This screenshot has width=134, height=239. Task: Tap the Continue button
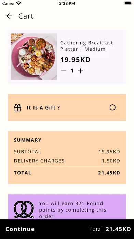coord(20,229)
